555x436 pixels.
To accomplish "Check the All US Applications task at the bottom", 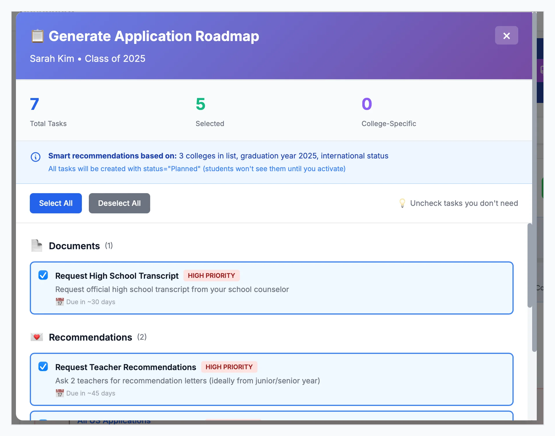I will coord(43,421).
